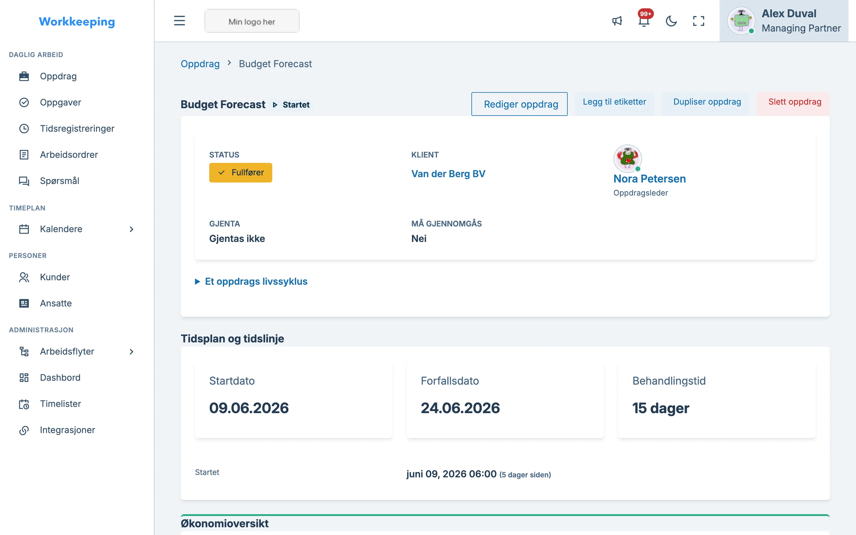
Task: Toggle dark mode moon icon
Action: click(671, 21)
